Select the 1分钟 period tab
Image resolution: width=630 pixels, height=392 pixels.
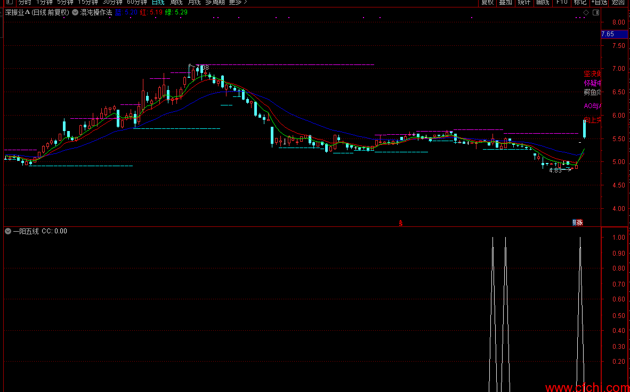coord(44,2)
